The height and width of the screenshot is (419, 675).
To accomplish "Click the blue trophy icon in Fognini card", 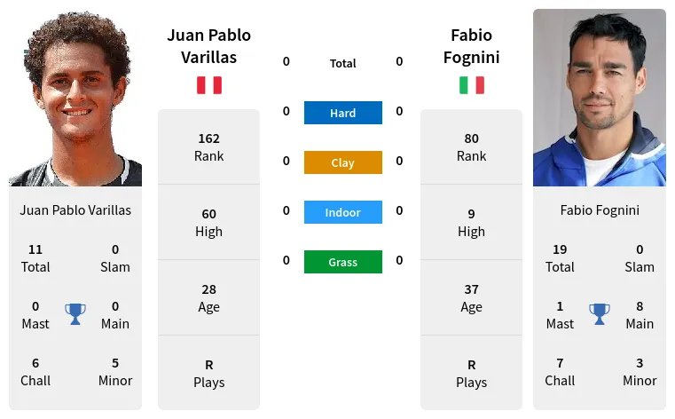I will [x=600, y=314].
